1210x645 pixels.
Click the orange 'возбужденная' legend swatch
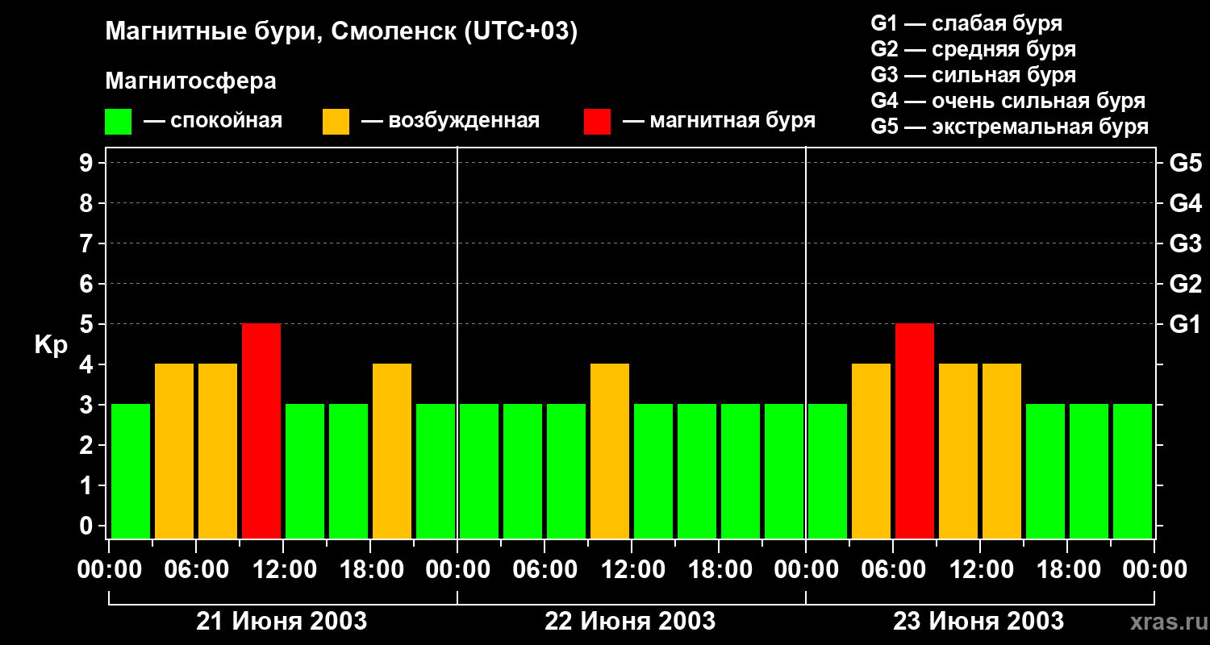pyautogui.click(x=336, y=122)
